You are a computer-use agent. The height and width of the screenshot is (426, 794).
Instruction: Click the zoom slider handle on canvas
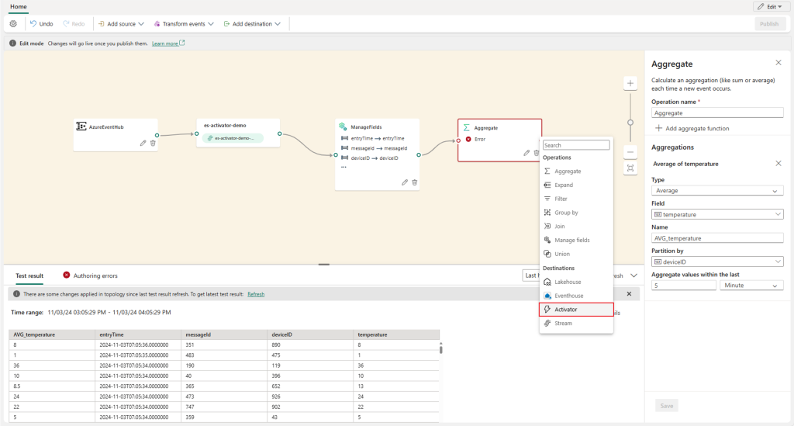tap(630, 123)
